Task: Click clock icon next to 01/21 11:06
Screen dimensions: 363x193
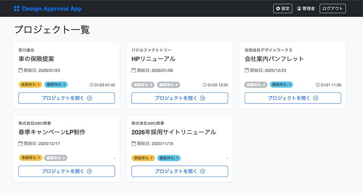Action: [318, 85]
